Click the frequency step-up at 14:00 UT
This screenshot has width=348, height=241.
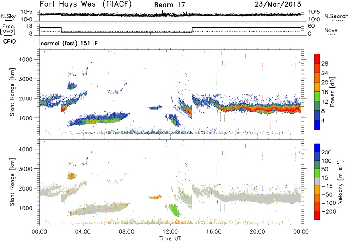(192, 30)
